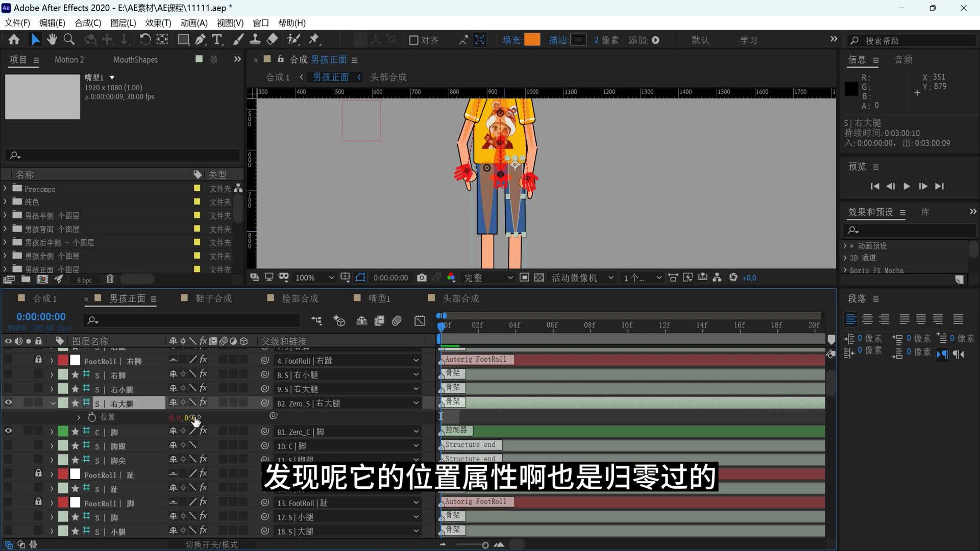This screenshot has height=551, width=980.
Task: Open the 效果(T) menu
Action: (x=158, y=23)
